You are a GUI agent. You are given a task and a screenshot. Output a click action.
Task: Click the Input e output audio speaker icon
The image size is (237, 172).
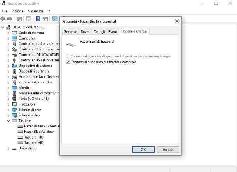click(14, 82)
